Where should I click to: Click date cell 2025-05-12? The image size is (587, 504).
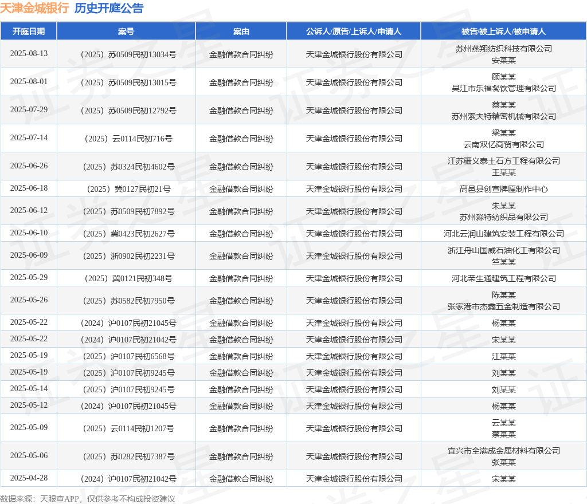29,405
